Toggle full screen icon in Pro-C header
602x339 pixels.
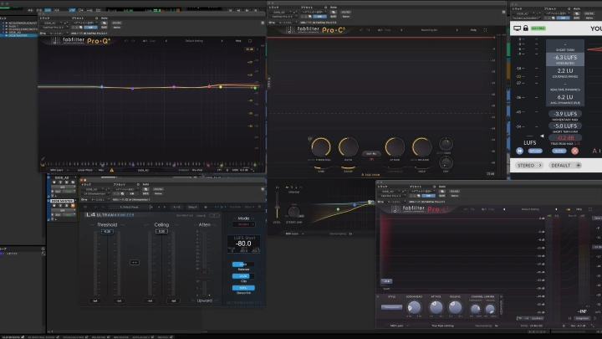(485, 30)
